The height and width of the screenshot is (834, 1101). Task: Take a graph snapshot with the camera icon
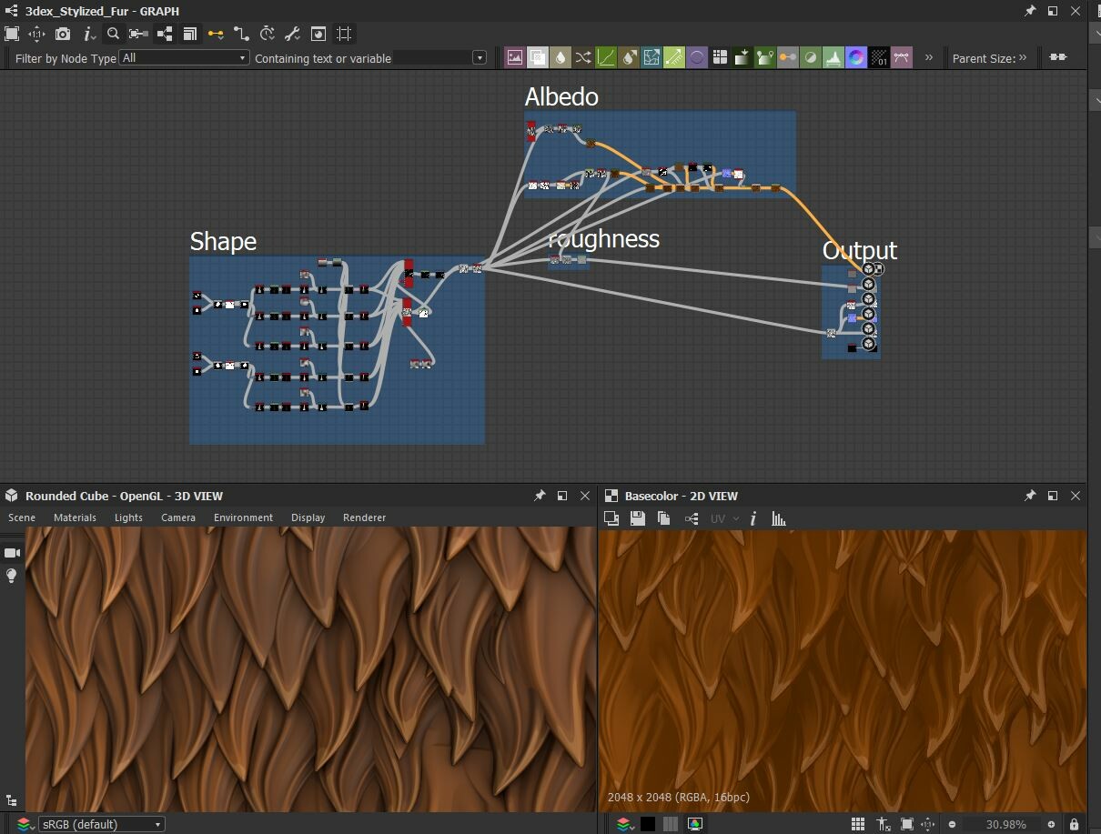click(61, 34)
